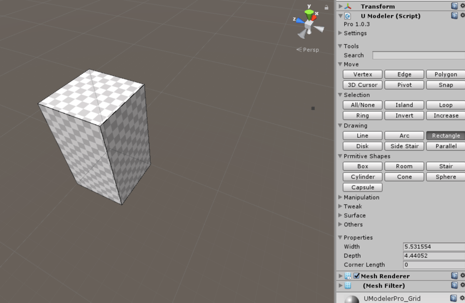Expand the Settings section
The width and height of the screenshot is (465, 303).
click(x=340, y=33)
